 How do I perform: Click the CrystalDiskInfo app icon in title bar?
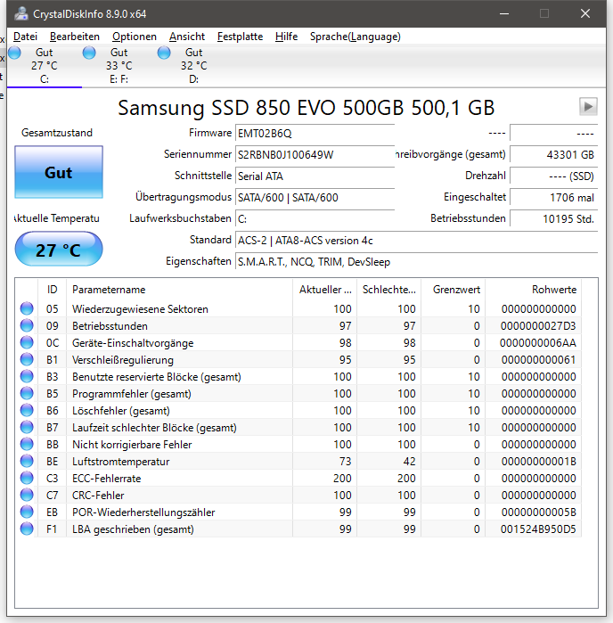(21, 14)
